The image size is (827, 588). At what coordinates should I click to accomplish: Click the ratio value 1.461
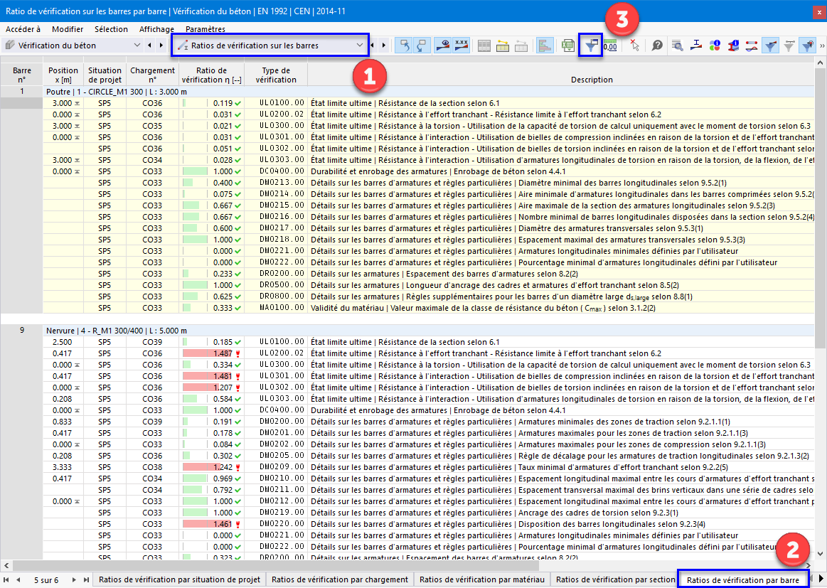point(223,524)
